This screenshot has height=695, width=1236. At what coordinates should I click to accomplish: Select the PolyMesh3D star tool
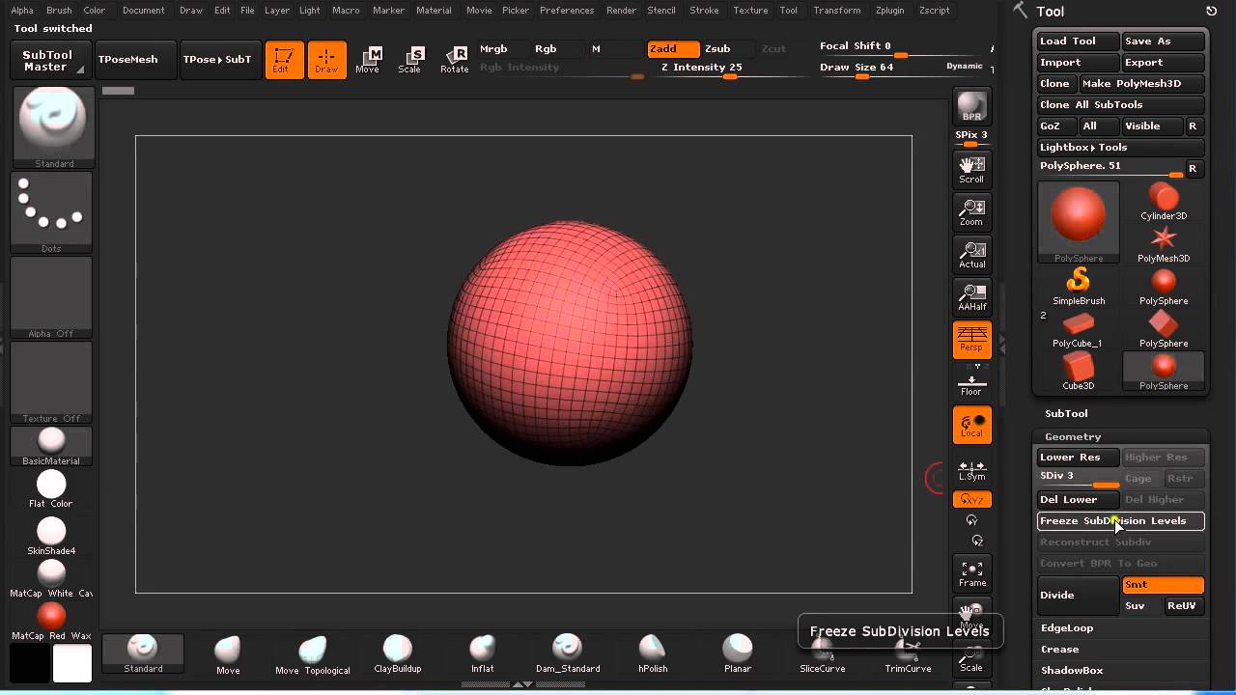click(x=1164, y=244)
